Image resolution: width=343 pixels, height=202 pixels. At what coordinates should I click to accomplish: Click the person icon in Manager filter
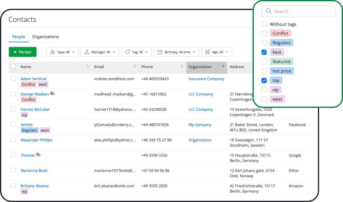coord(87,52)
